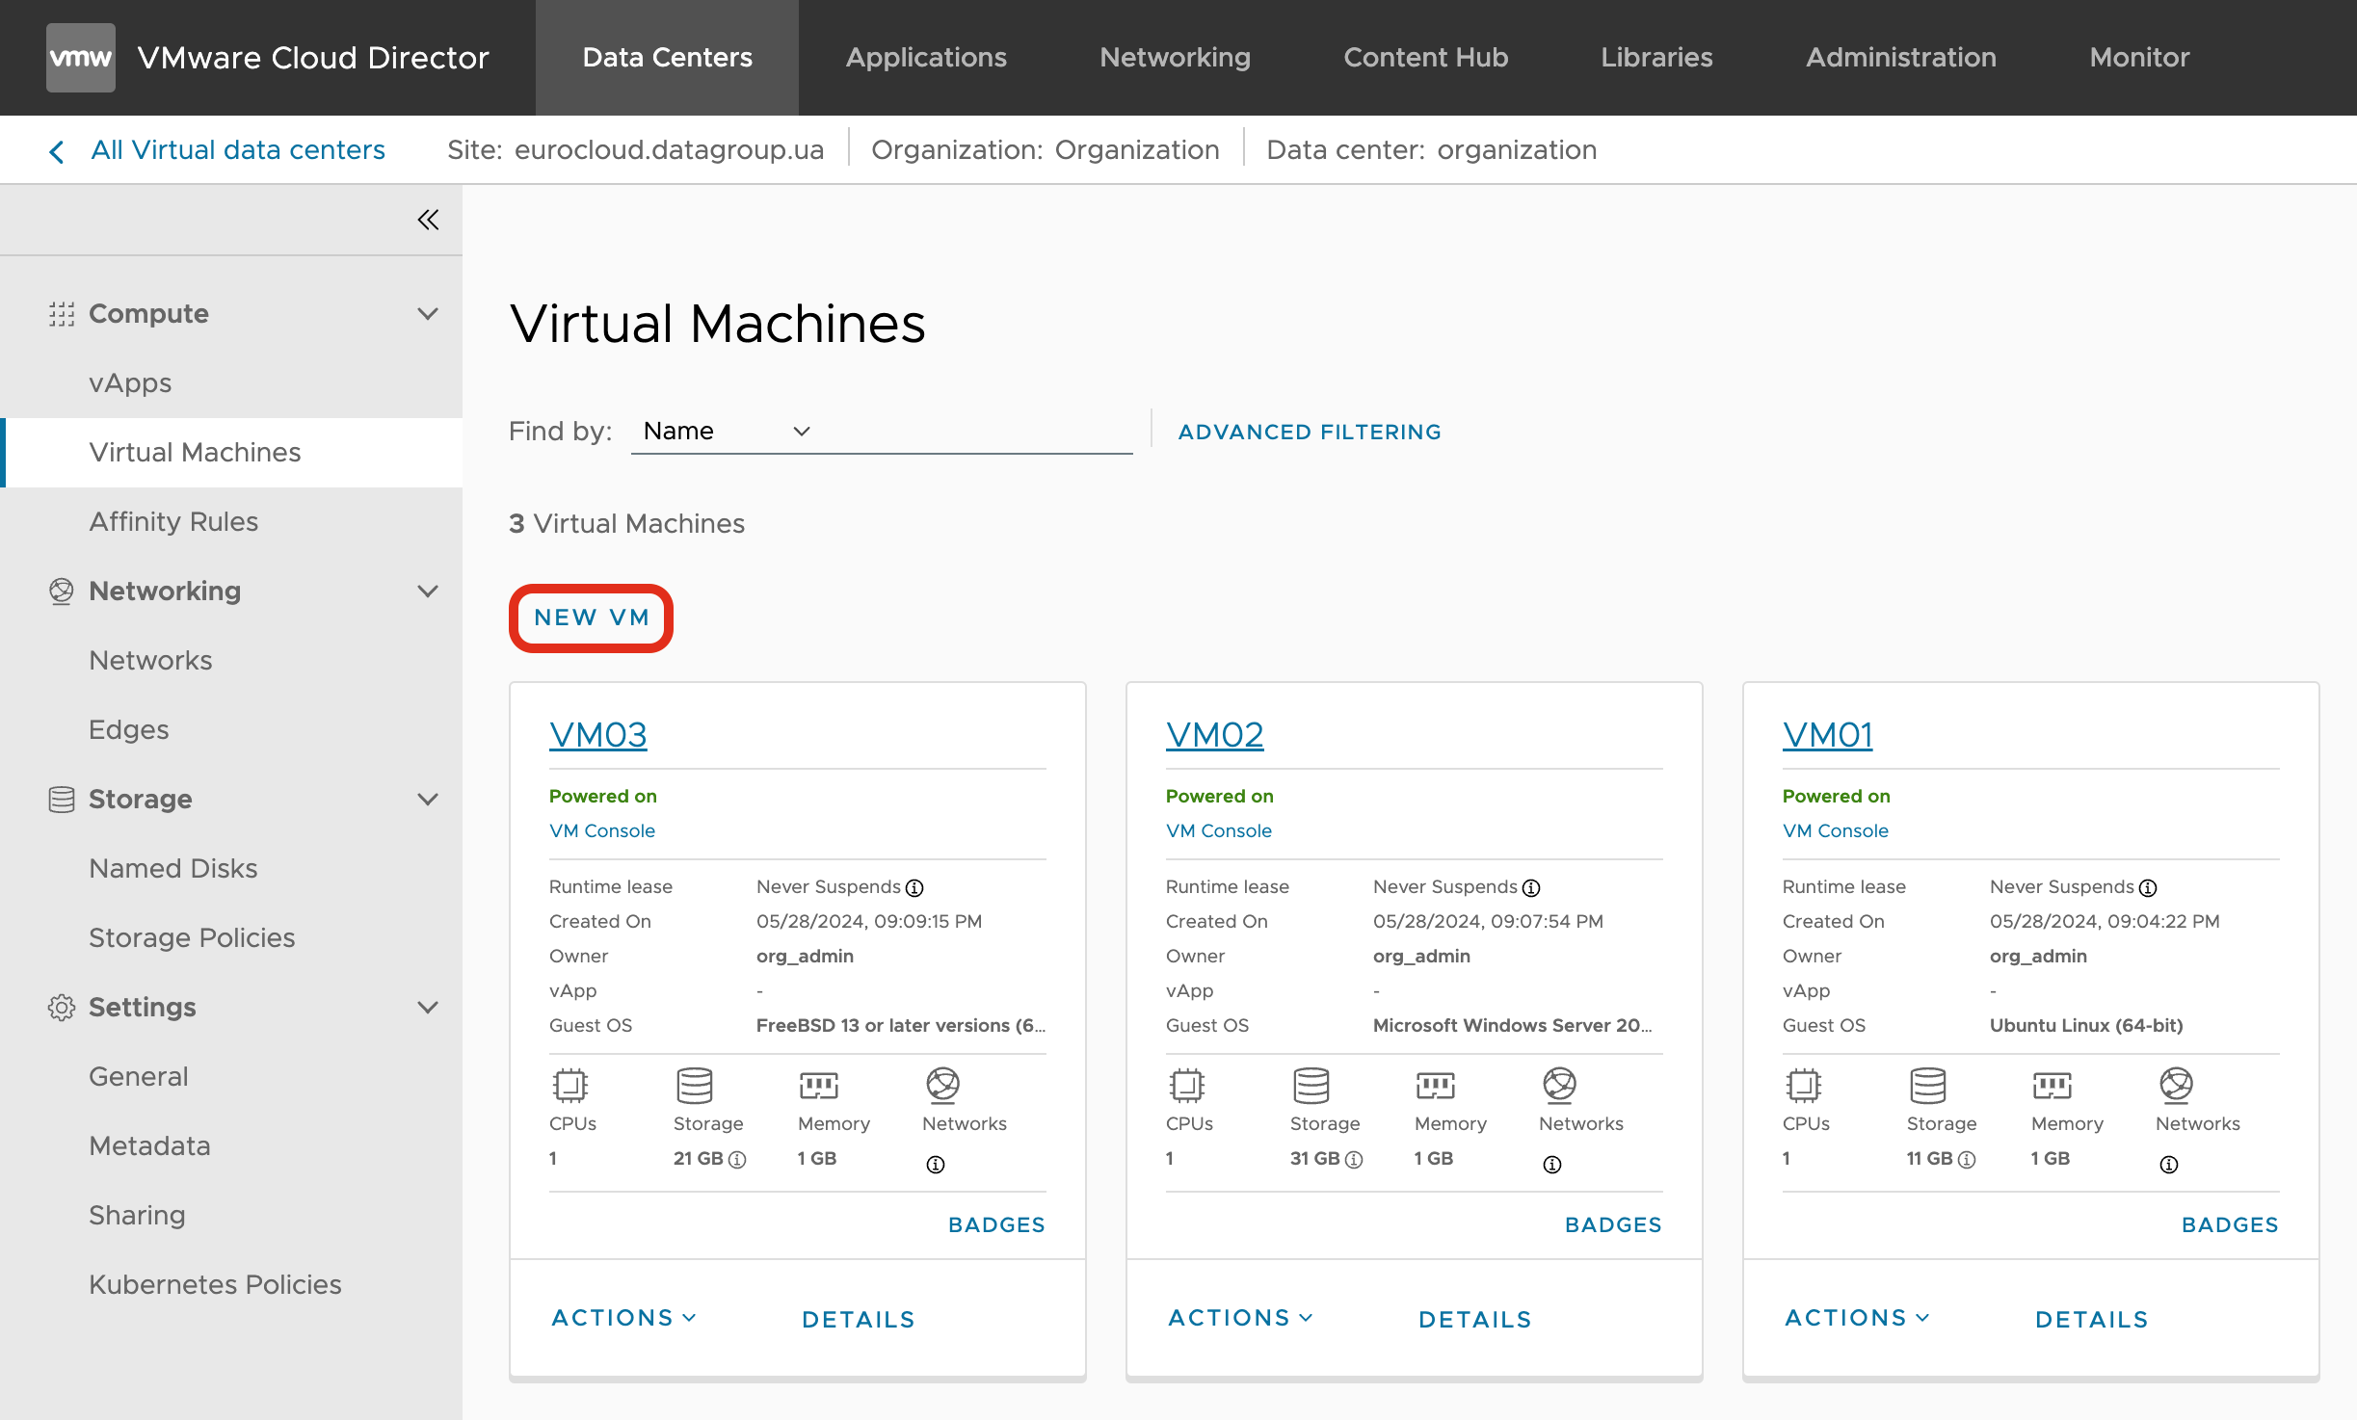The image size is (2357, 1420).
Task: Open DETAILS for VM01
Action: (x=2092, y=1319)
